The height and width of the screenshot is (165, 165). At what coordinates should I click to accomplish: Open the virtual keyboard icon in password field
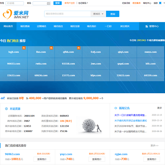[x=48, y=3]
